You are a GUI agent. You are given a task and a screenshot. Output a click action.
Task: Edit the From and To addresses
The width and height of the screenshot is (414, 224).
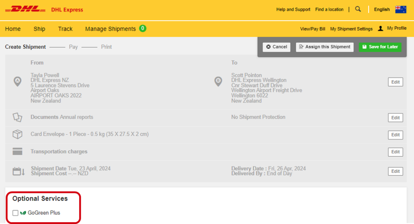tap(395, 82)
